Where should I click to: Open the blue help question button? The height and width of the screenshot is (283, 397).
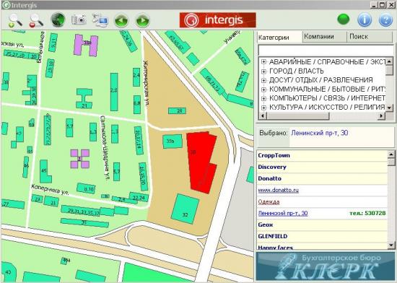[385, 19]
